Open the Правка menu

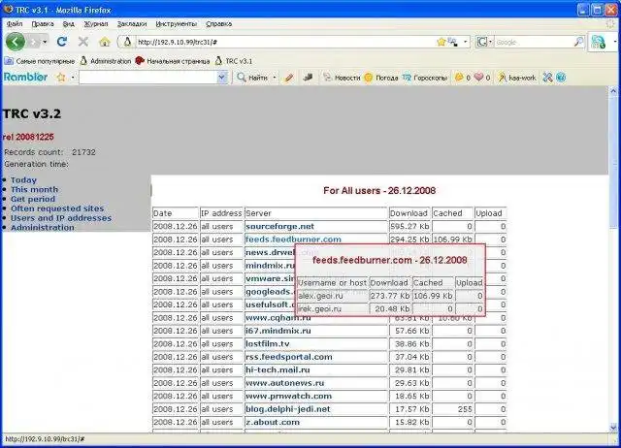[x=43, y=23]
